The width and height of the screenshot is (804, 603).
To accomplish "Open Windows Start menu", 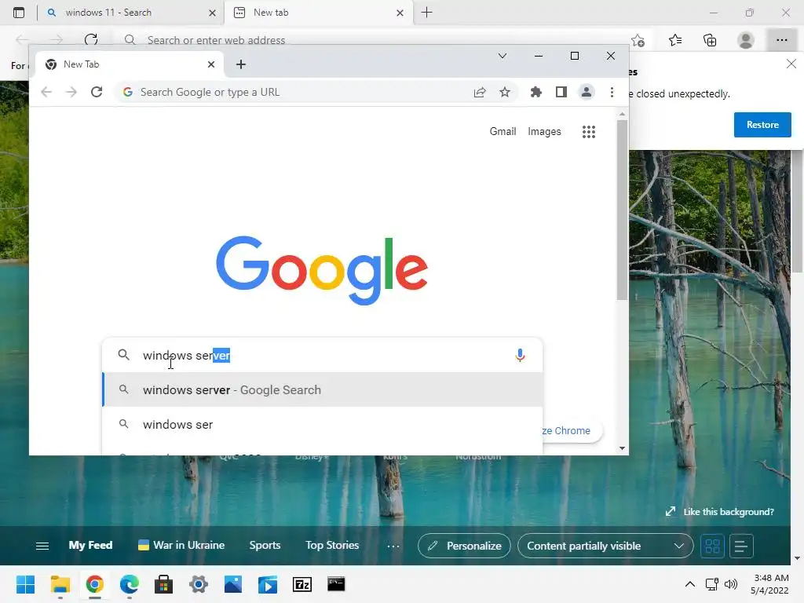I will coord(26,584).
